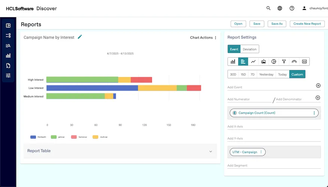Select the funnel chart type icon
This screenshot has height=187, width=328.
pos(284,62)
